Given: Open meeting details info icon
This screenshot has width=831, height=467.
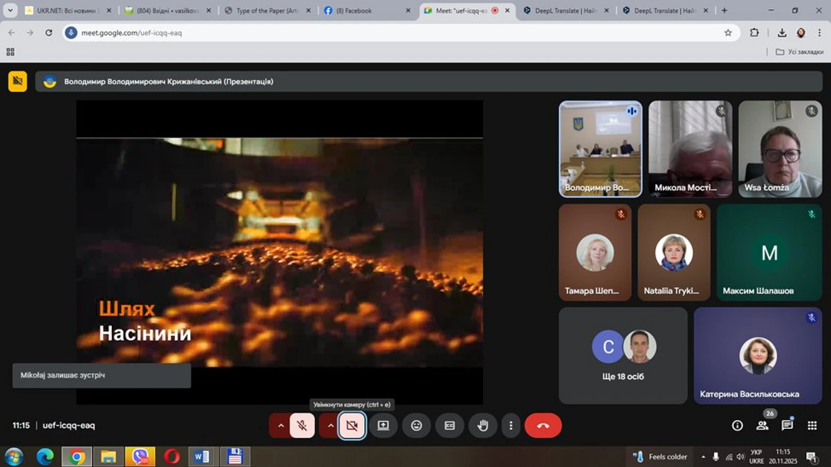Looking at the screenshot, I should [x=737, y=425].
